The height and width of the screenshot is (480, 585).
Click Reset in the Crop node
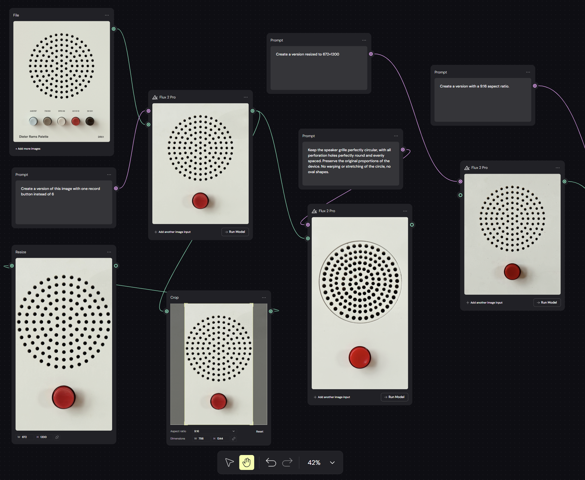click(260, 432)
